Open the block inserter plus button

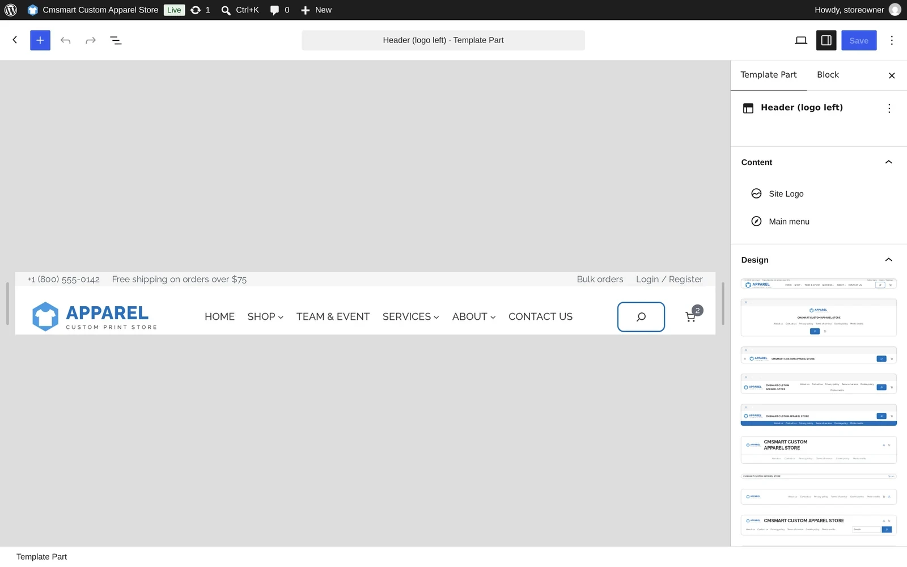click(x=40, y=40)
